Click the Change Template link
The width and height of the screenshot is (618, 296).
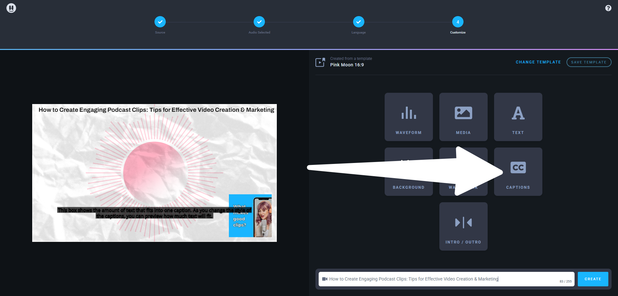pos(538,62)
